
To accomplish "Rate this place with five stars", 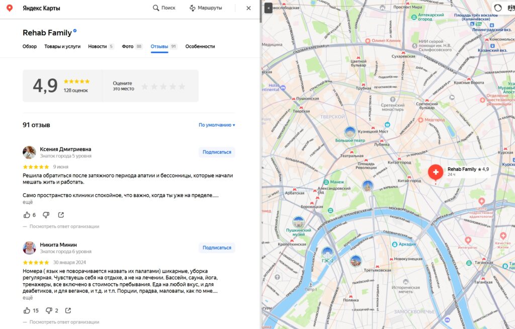I will point(182,87).
